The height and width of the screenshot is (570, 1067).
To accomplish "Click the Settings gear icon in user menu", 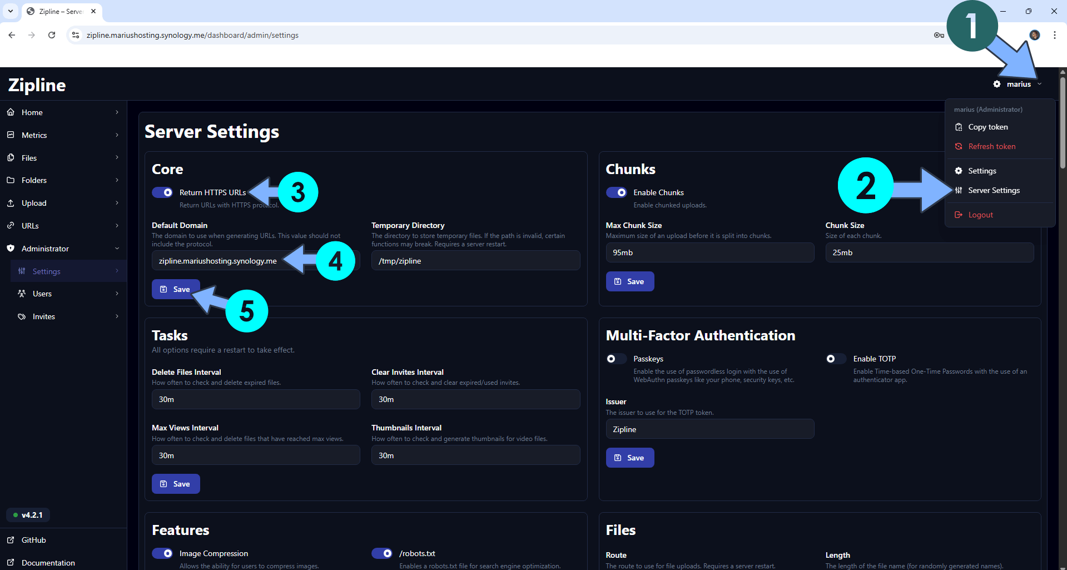I will pos(959,171).
